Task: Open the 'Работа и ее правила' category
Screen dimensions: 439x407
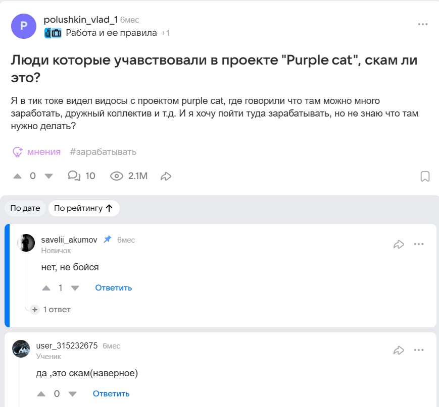Action: click(x=111, y=33)
